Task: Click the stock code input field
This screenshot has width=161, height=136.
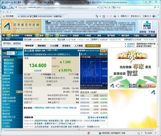Action: click(x=11, y=53)
